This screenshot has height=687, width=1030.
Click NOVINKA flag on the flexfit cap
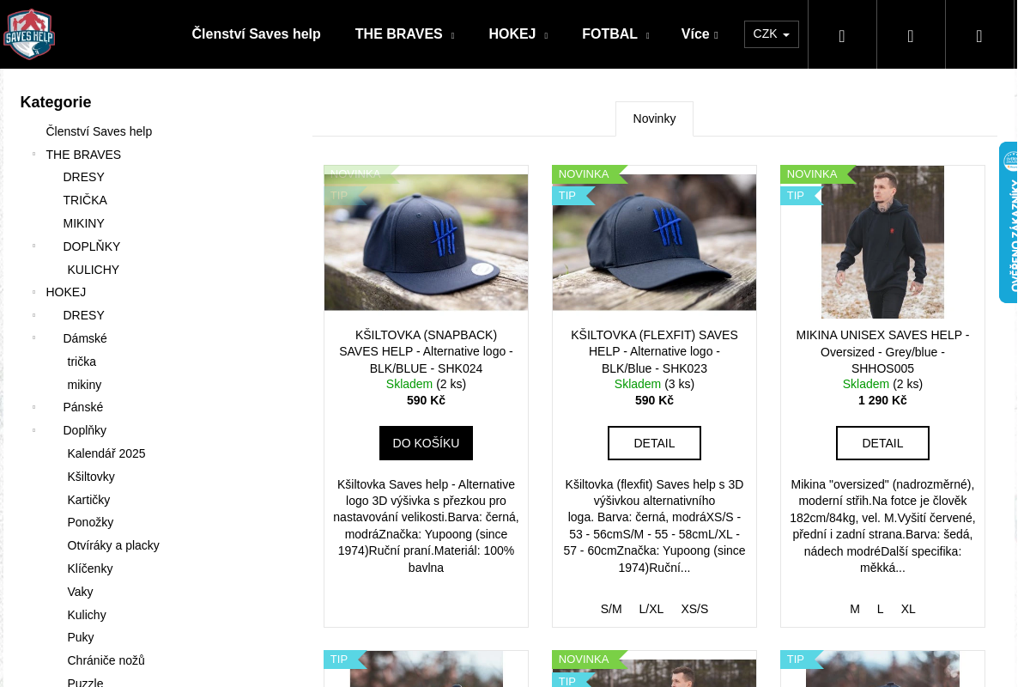click(x=586, y=174)
